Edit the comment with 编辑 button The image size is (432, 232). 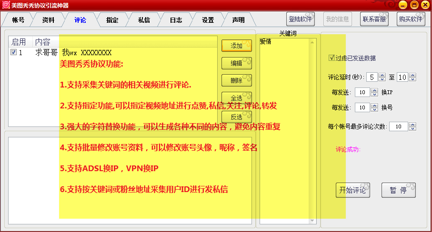237,63
